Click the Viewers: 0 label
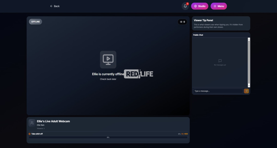The height and width of the screenshot is (148, 277). (41, 128)
